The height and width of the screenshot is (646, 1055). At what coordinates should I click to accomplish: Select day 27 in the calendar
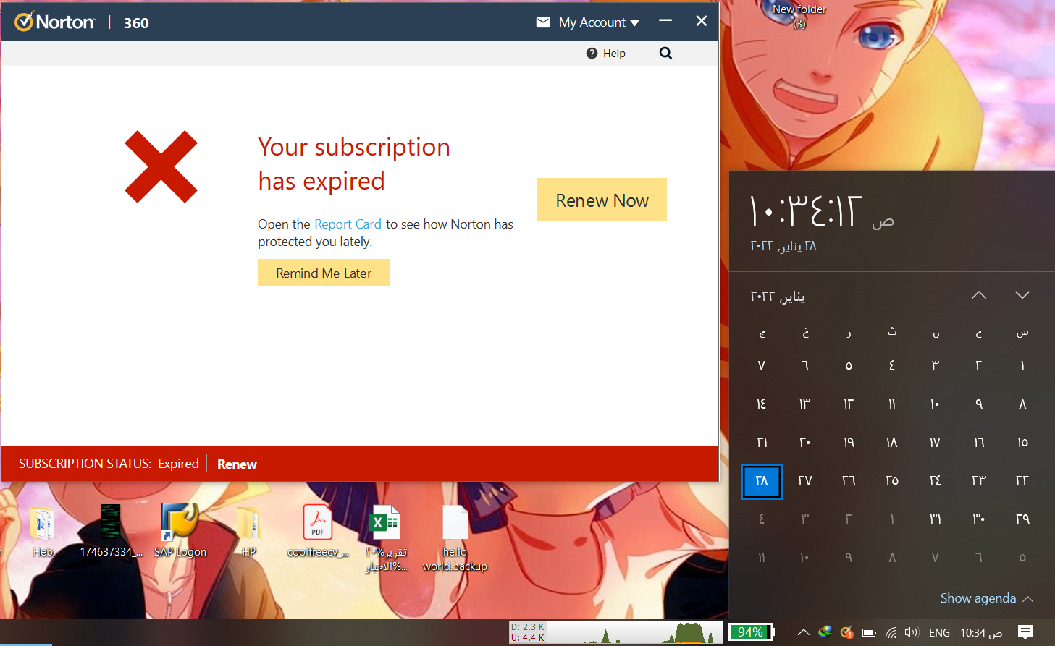(x=805, y=481)
